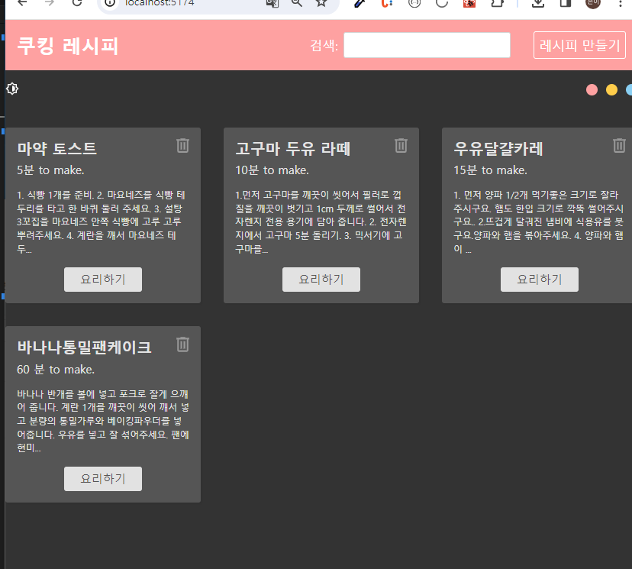Viewport: 632px width, 569px height.
Task: Open the zoom magnifier in address bar
Action: click(x=297, y=3)
